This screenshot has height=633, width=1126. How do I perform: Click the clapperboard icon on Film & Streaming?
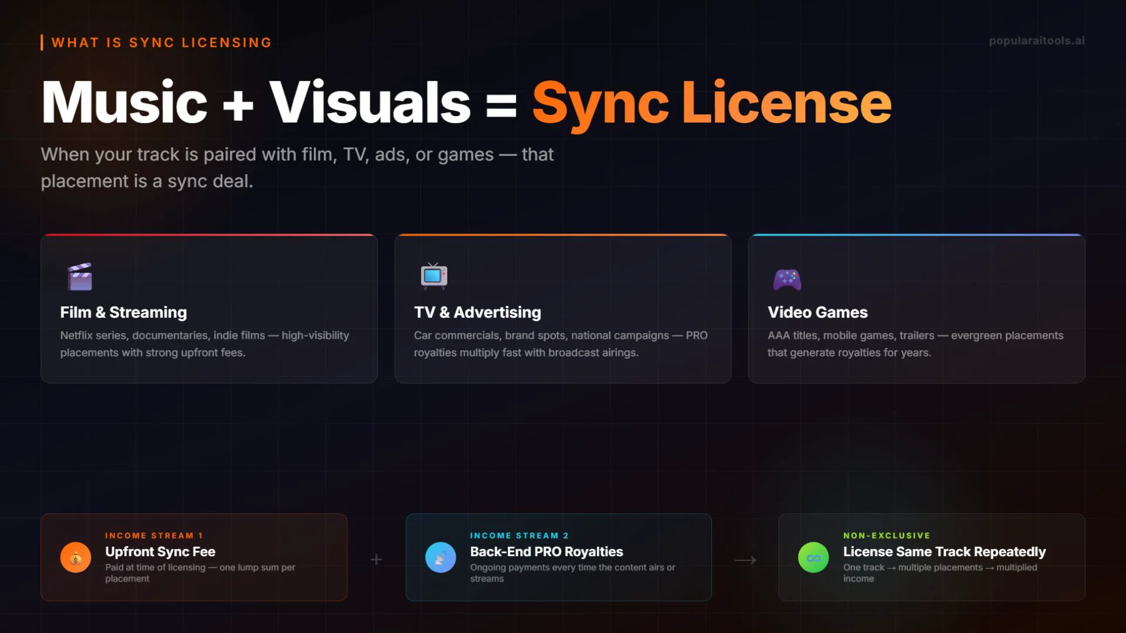pos(80,277)
